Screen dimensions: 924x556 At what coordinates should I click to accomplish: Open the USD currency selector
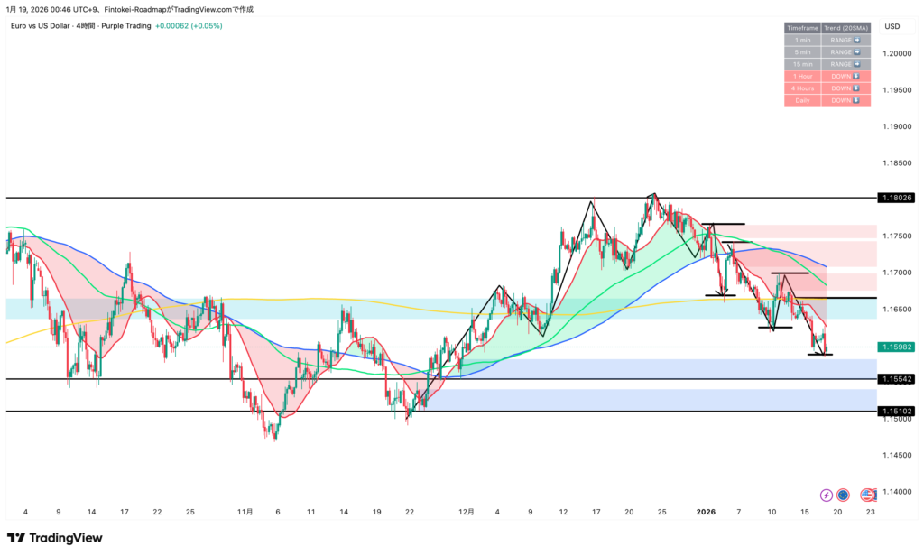tap(892, 26)
